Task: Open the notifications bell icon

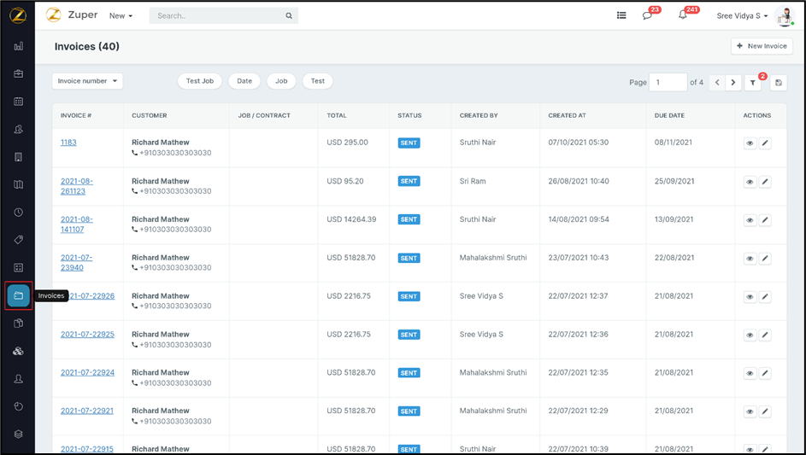Action: 682,15
